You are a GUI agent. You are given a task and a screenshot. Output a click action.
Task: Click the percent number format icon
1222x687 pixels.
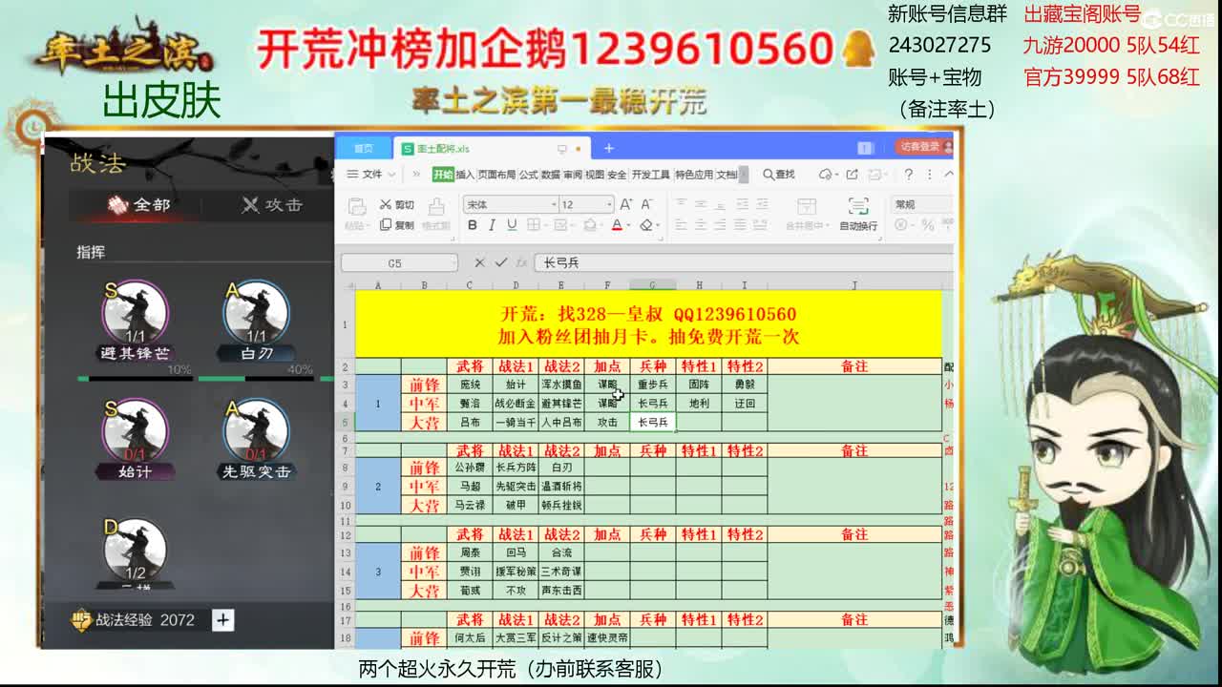pyautogui.click(x=927, y=225)
